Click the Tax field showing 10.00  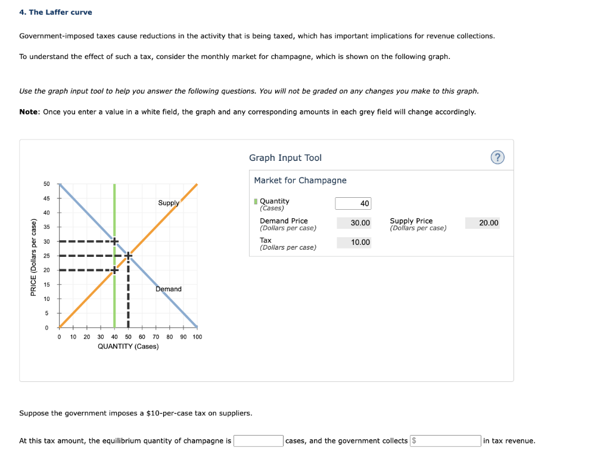pyautogui.click(x=354, y=242)
